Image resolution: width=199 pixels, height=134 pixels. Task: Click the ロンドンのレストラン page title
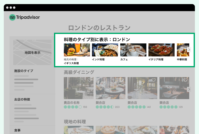point(99,28)
